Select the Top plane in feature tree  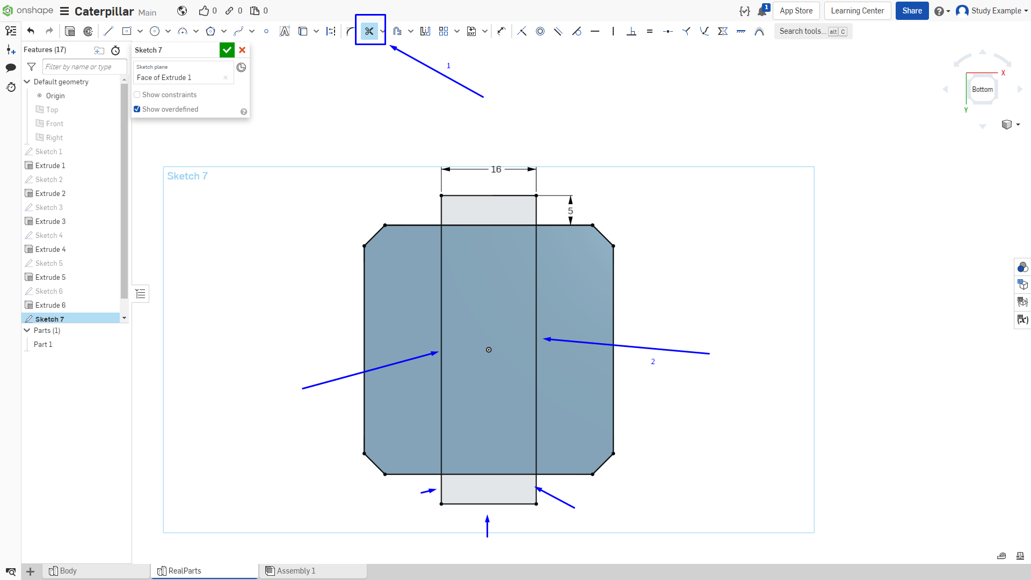[x=52, y=110]
